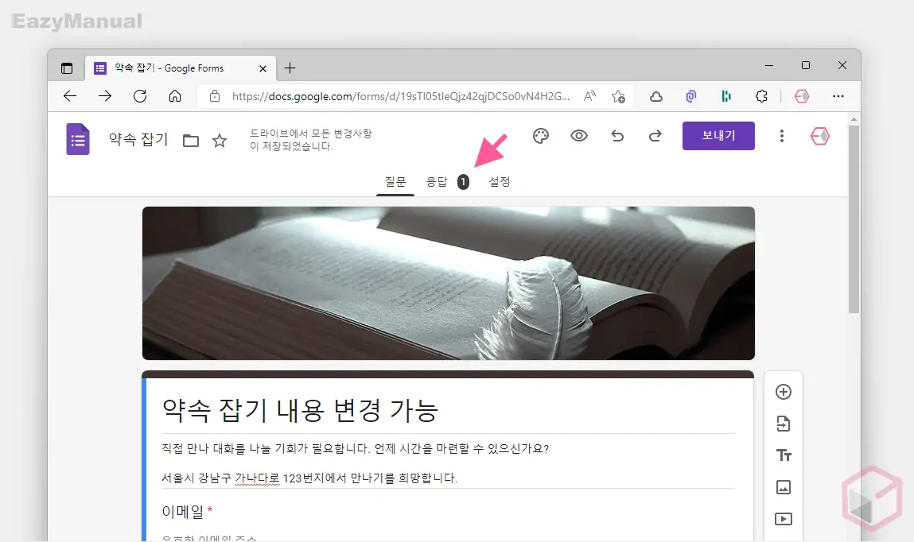
Task: Open the blue bars extension icon
Action: pos(726,96)
